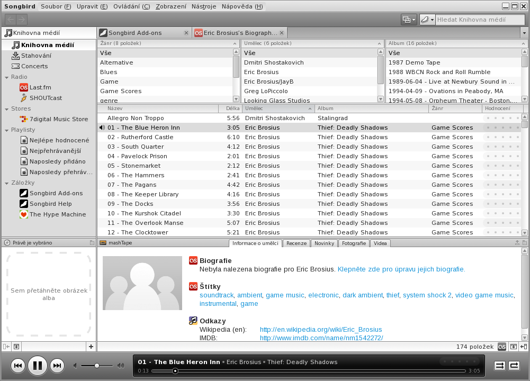Toggle the bottom pane under the sidebar

coord(16,347)
